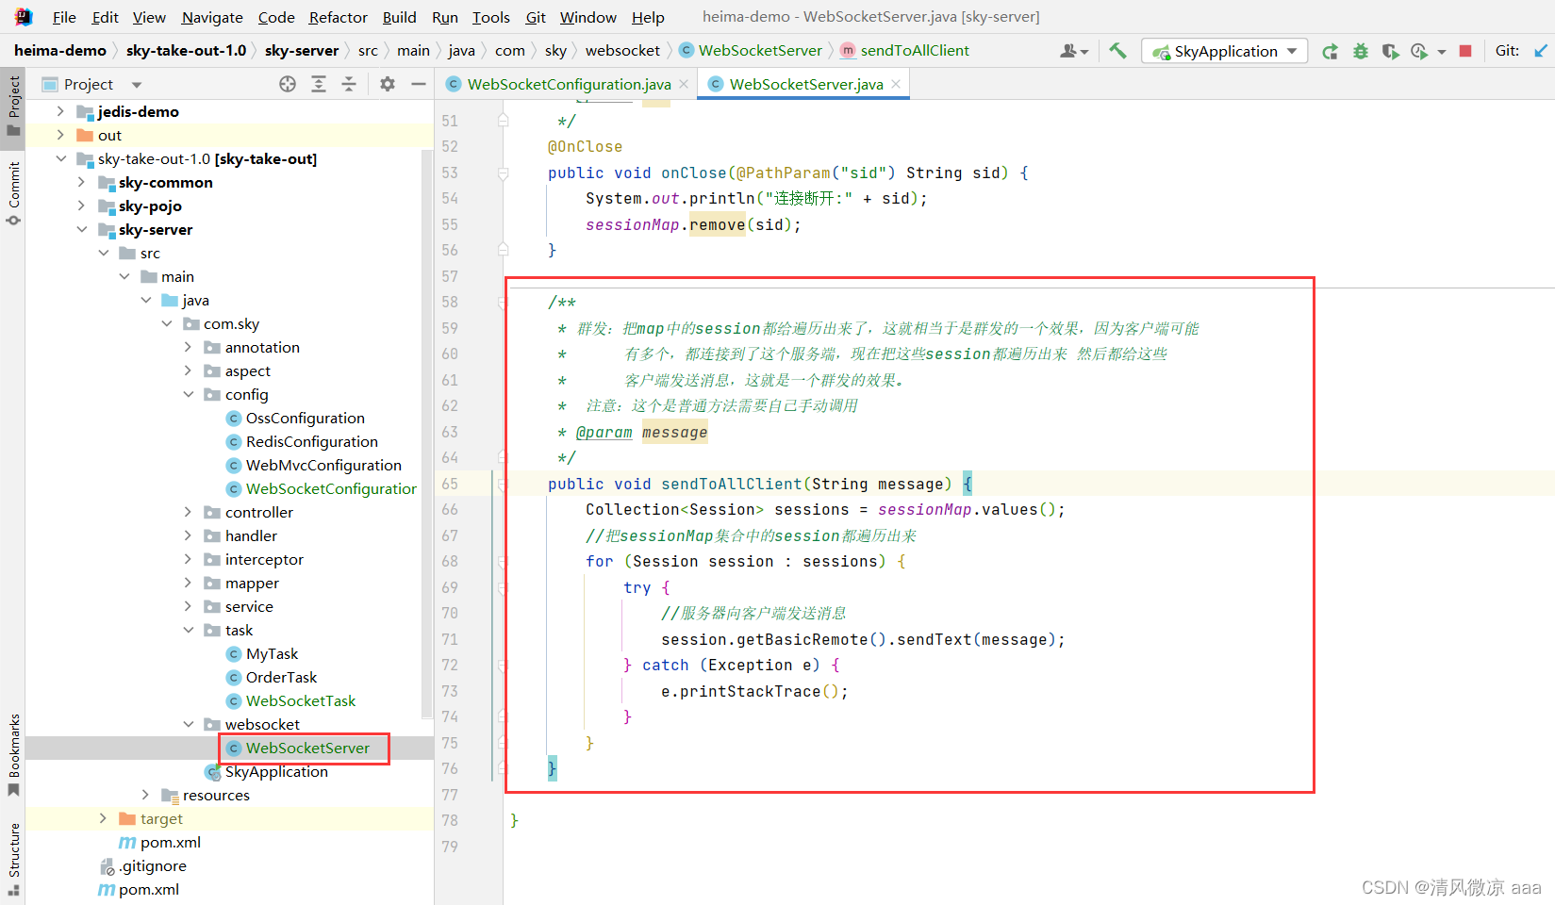Open WebSocketTask class file
Viewport: 1555px width, 905px height.
300,700
